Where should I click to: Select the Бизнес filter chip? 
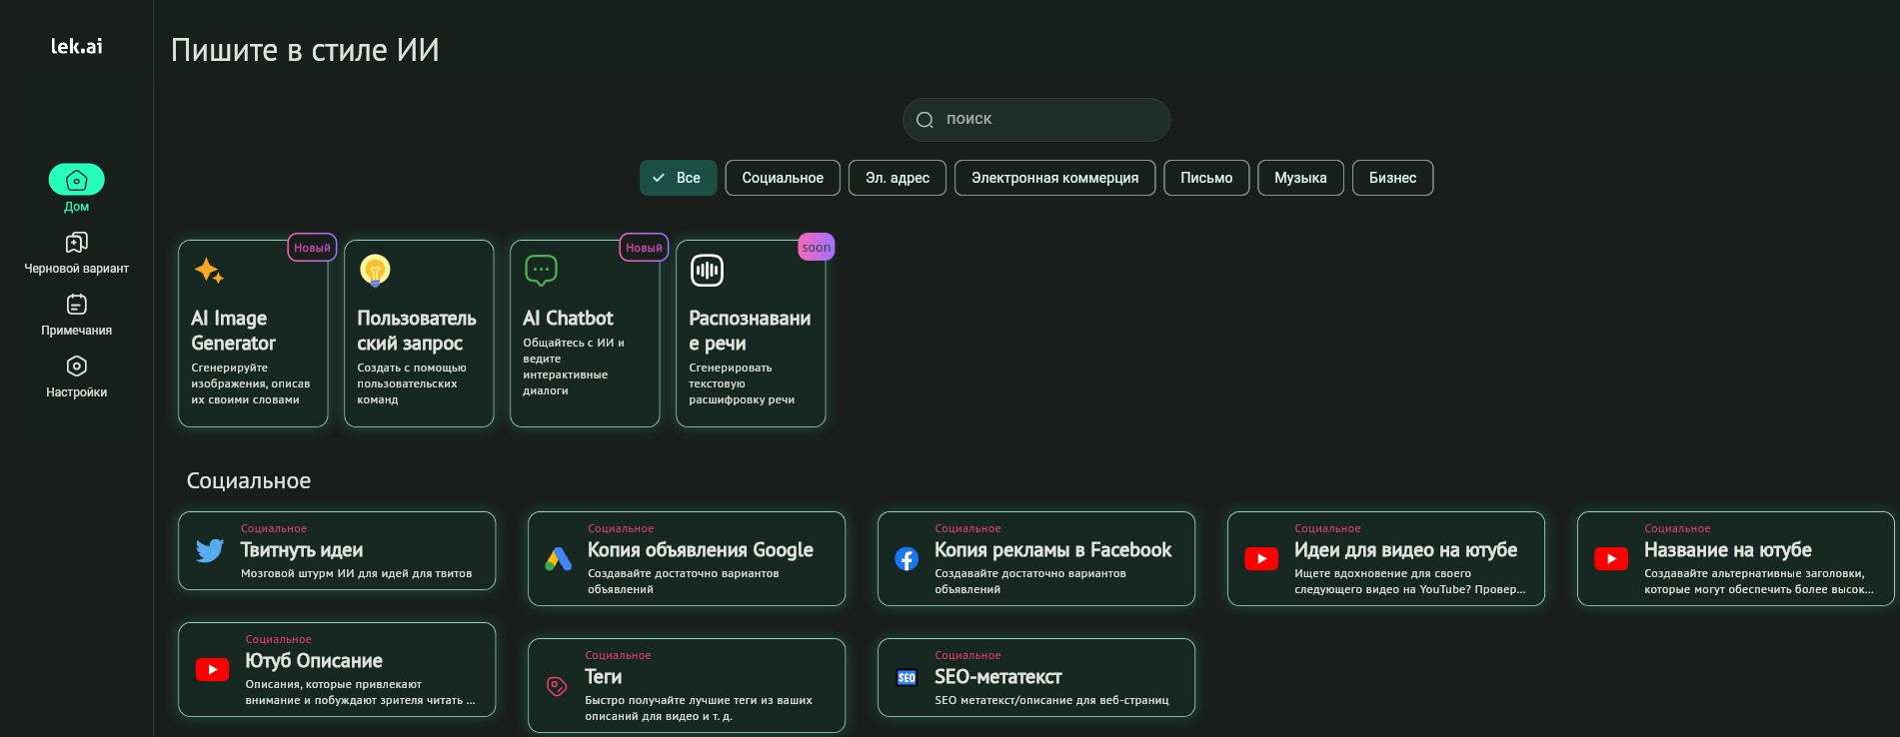coord(1392,178)
